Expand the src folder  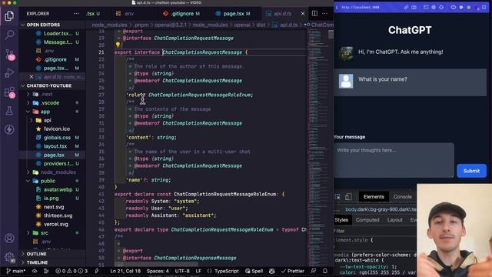pos(45,232)
